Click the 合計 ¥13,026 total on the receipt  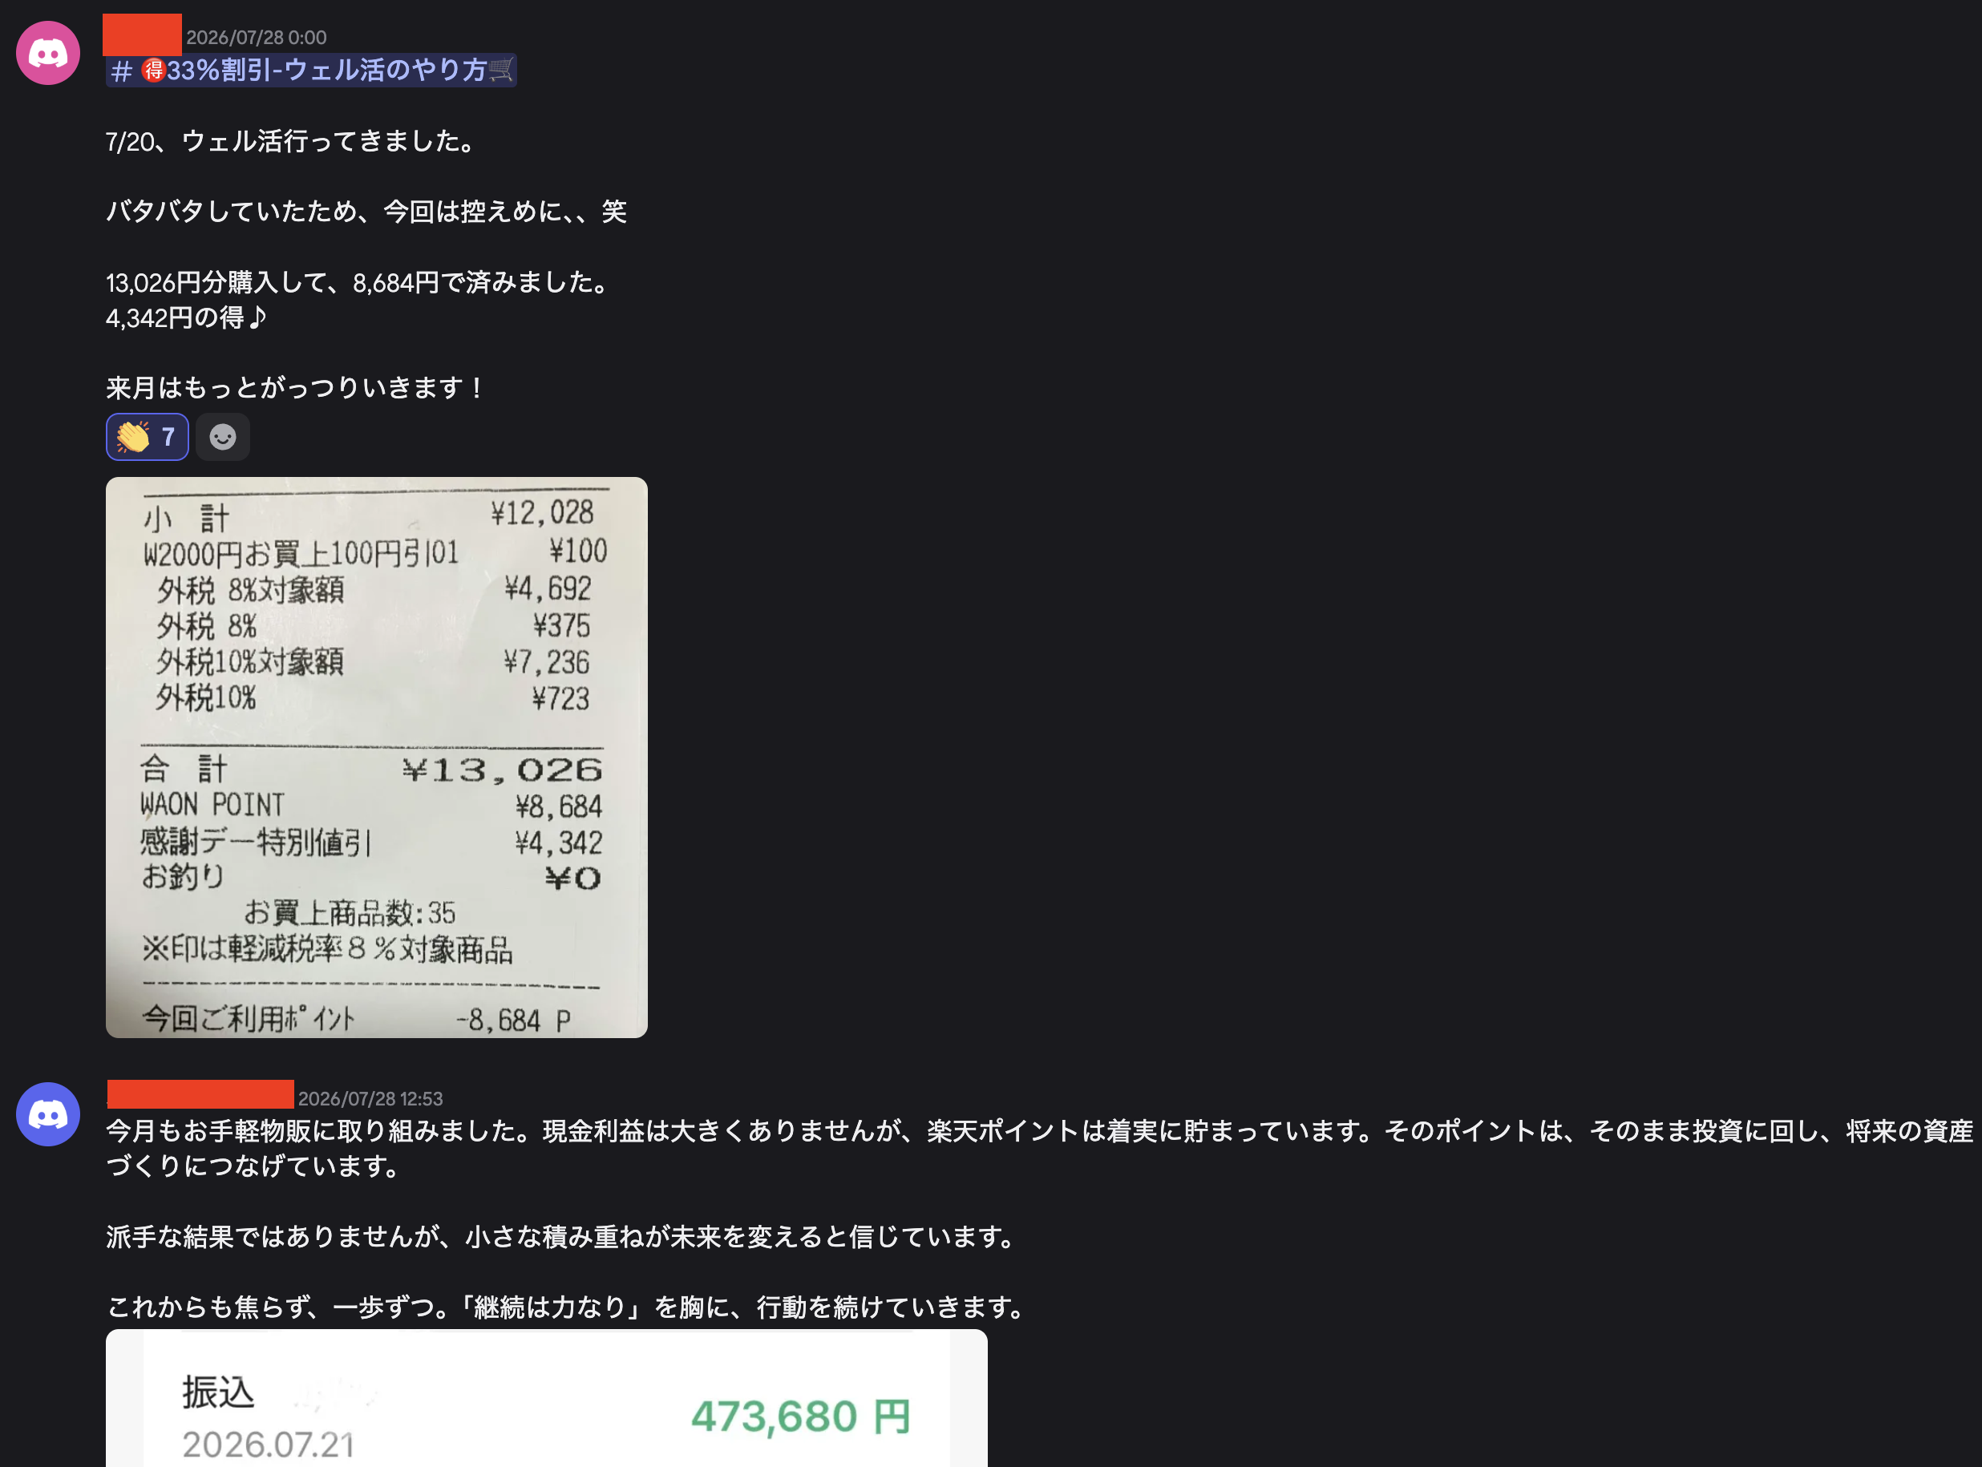coord(371,769)
